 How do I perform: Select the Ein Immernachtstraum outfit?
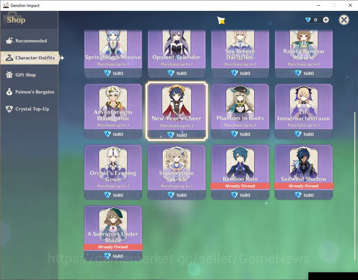tap(304, 111)
